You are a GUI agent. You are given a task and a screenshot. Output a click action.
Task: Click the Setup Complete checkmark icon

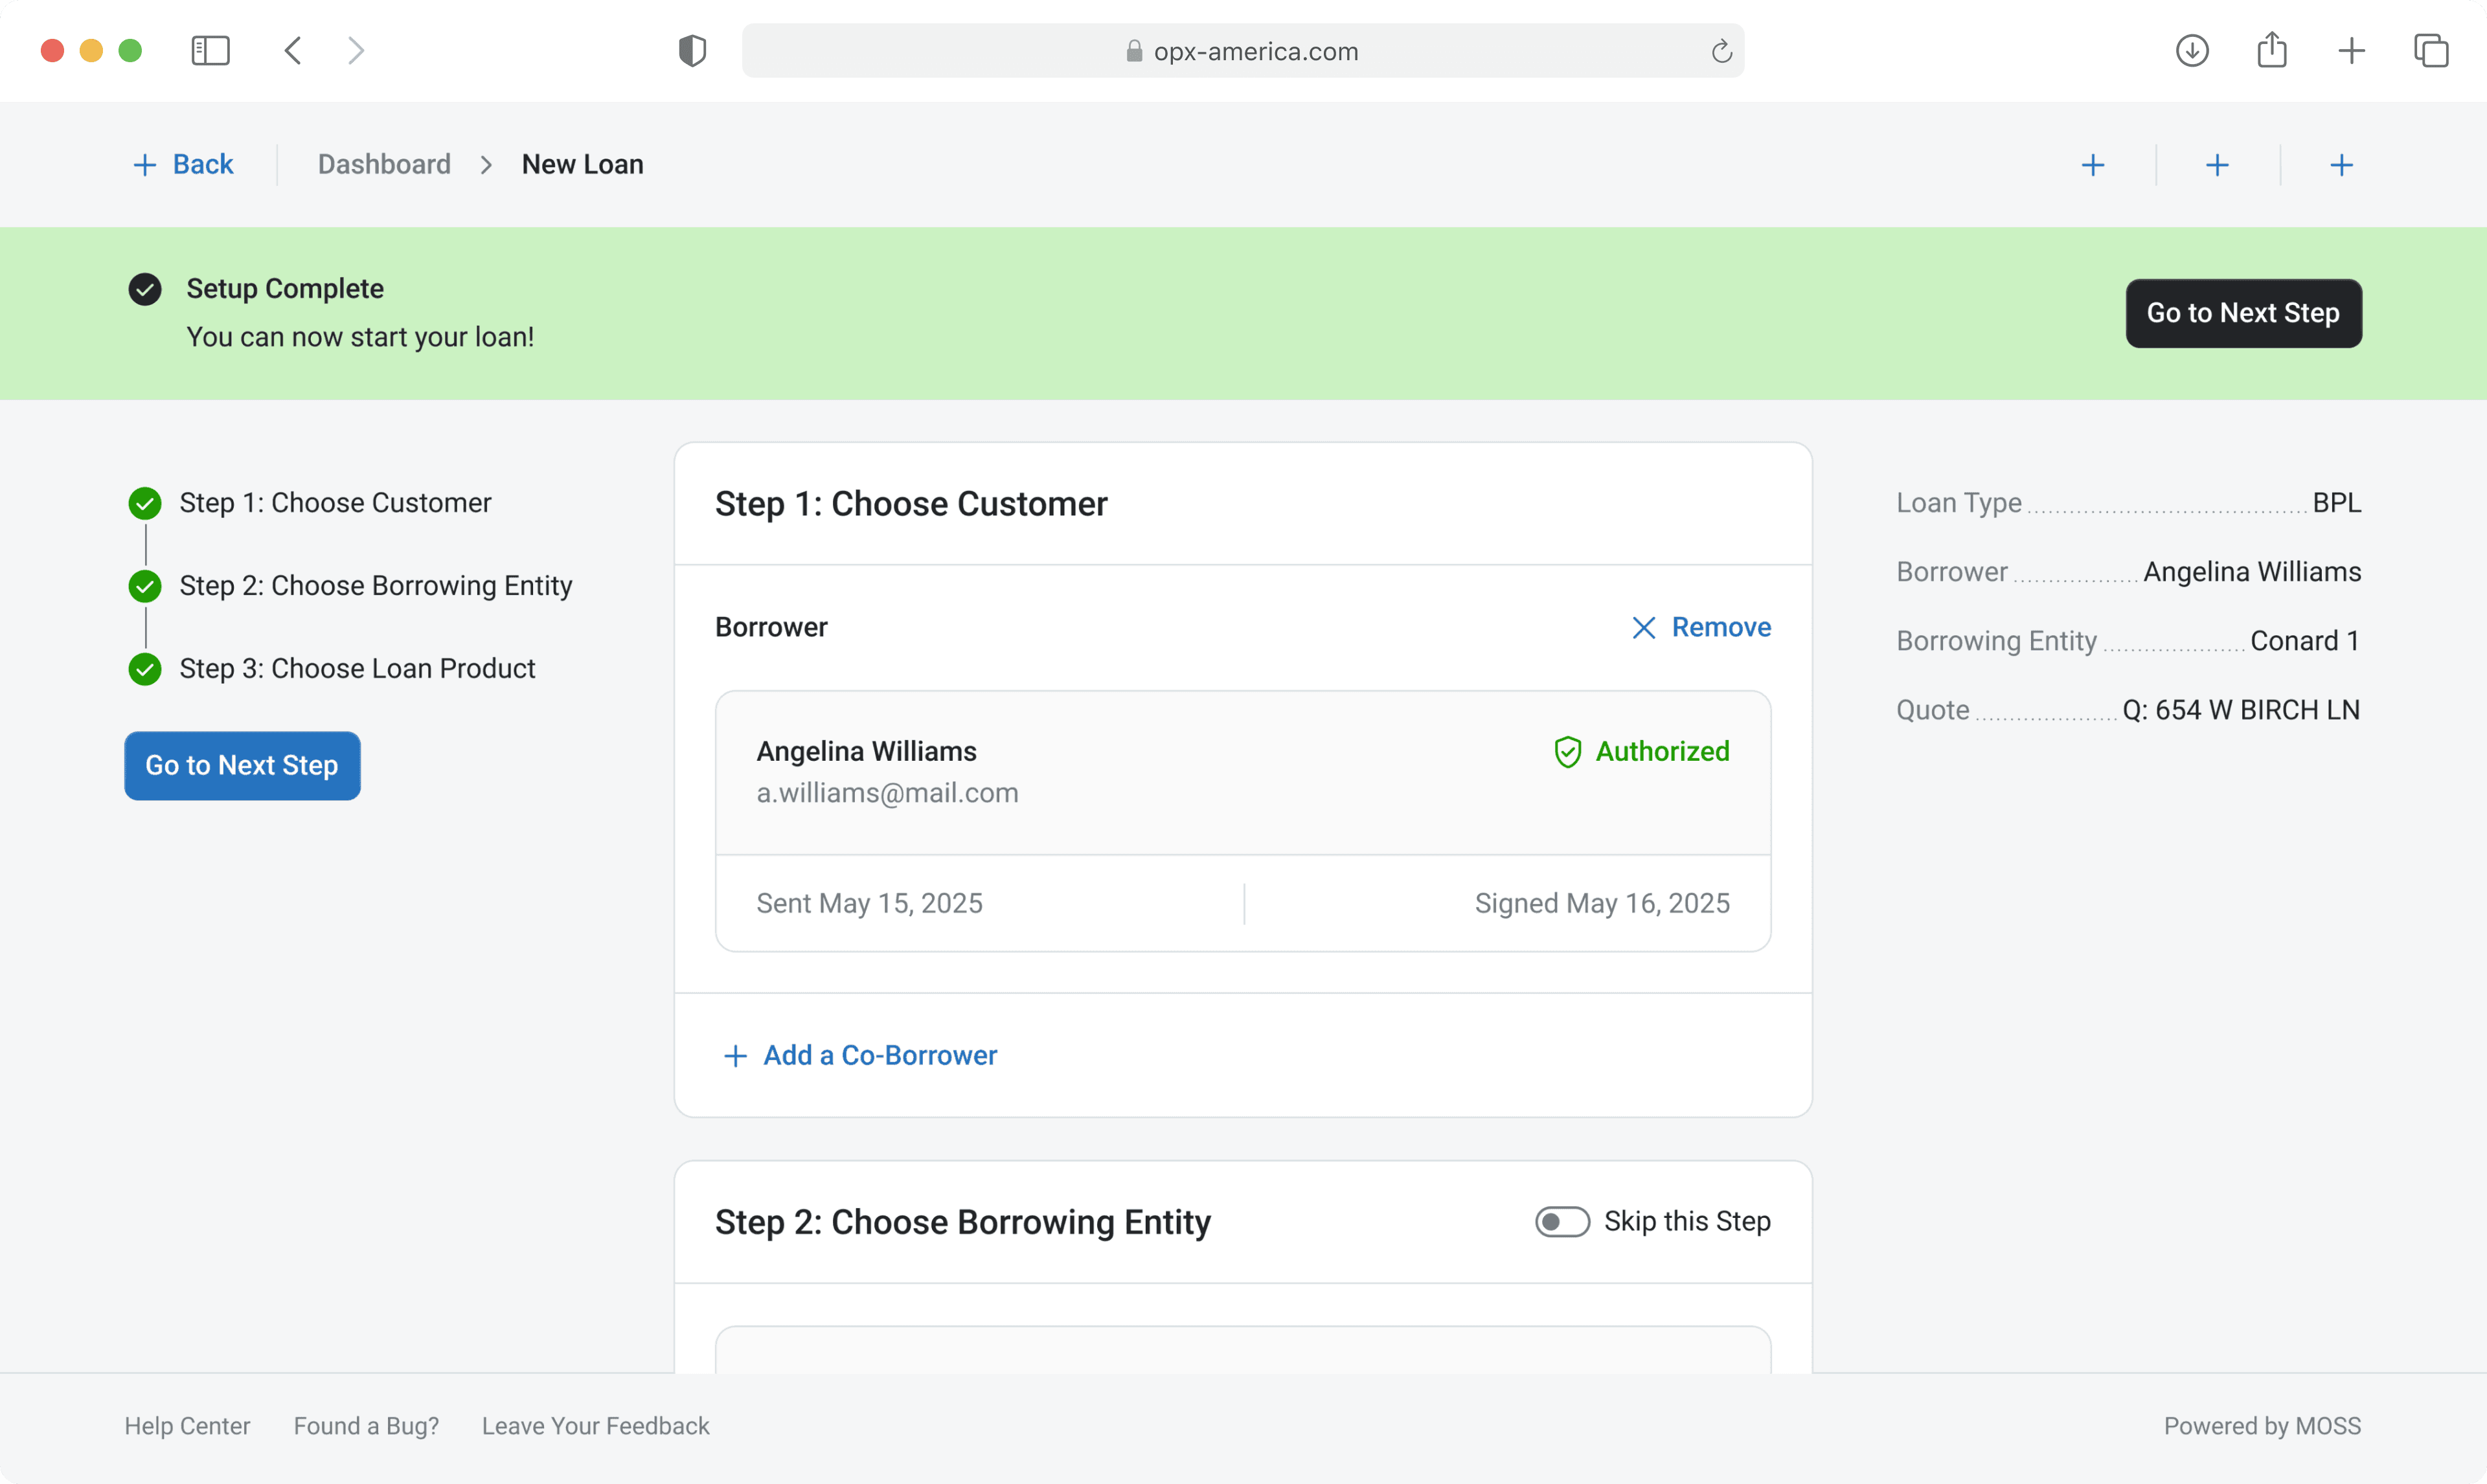pyautogui.click(x=145, y=289)
